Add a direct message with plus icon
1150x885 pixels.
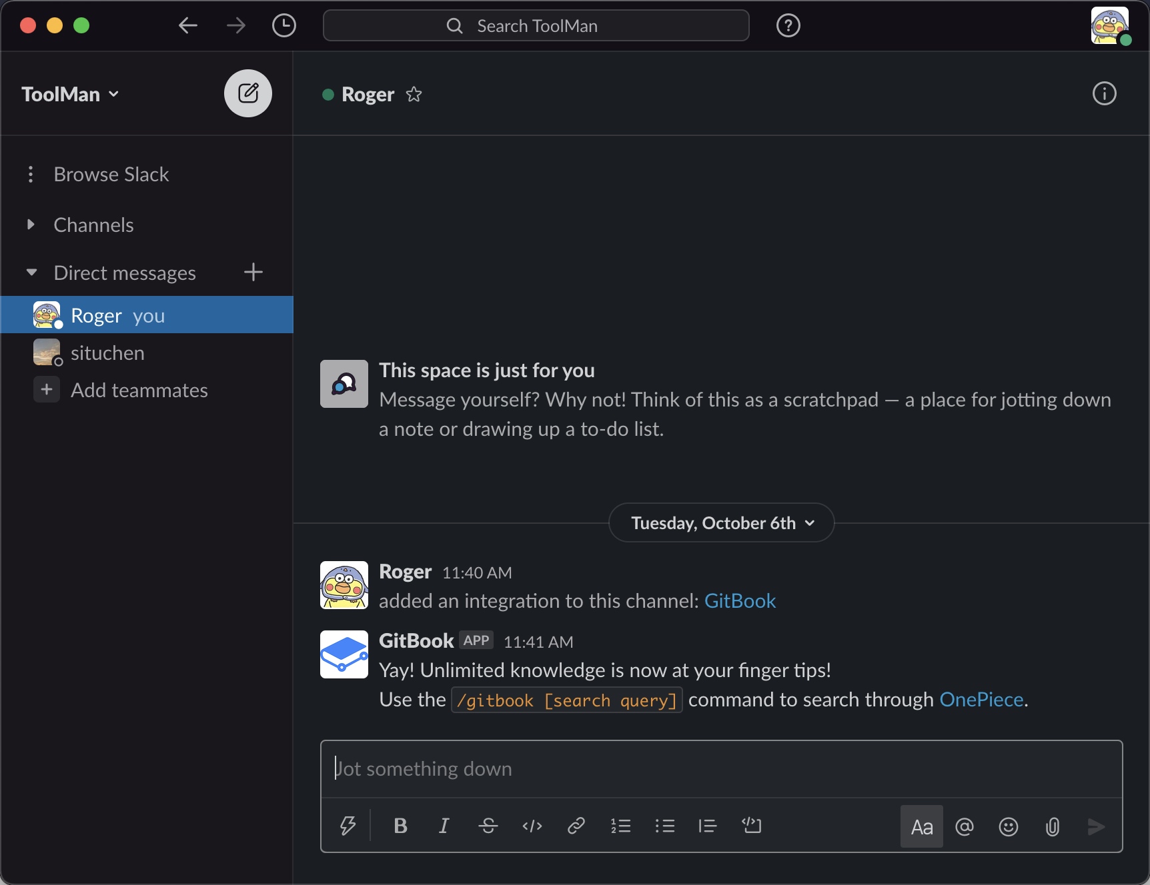pos(253,272)
